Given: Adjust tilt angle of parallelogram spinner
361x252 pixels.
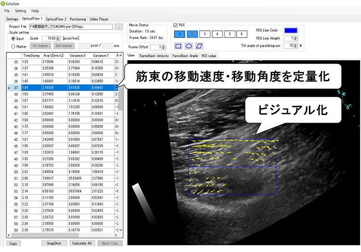Looking at the screenshot, I should point(296,46).
